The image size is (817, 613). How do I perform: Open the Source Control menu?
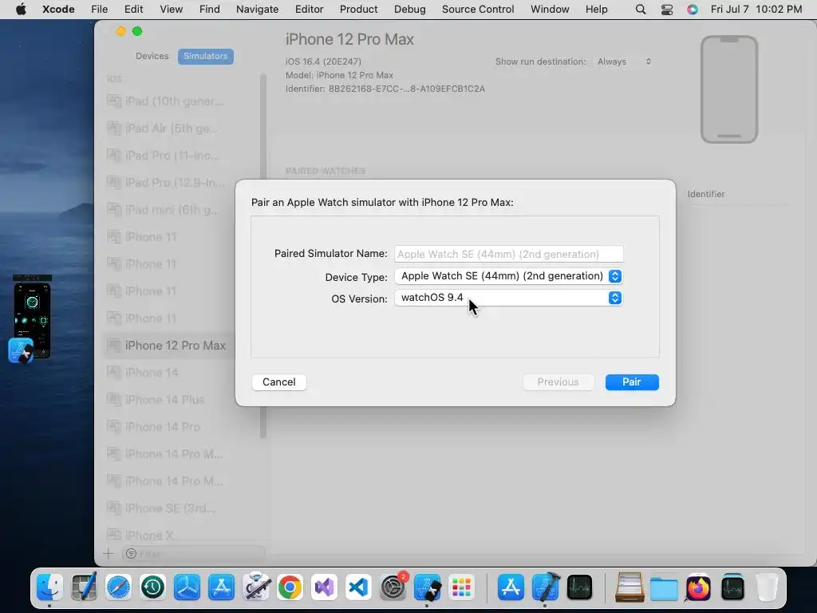point(478,10)
